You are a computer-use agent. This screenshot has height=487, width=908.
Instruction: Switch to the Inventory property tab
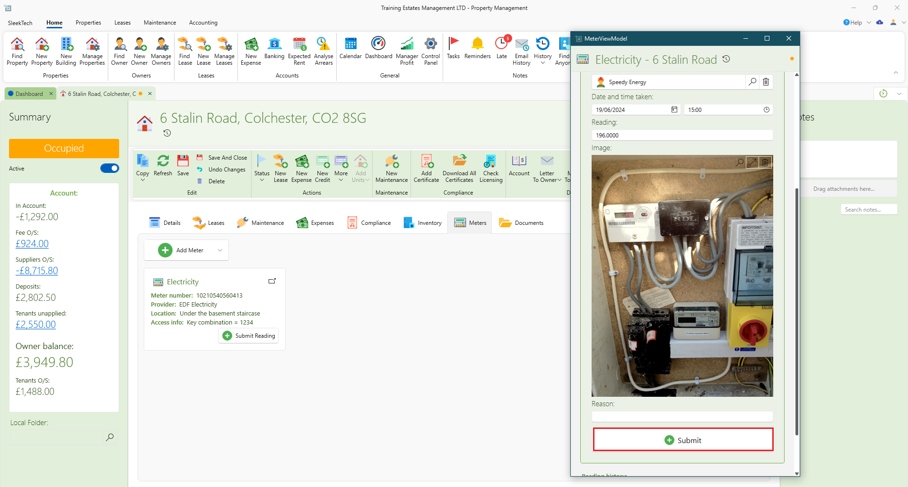[422, 223]
